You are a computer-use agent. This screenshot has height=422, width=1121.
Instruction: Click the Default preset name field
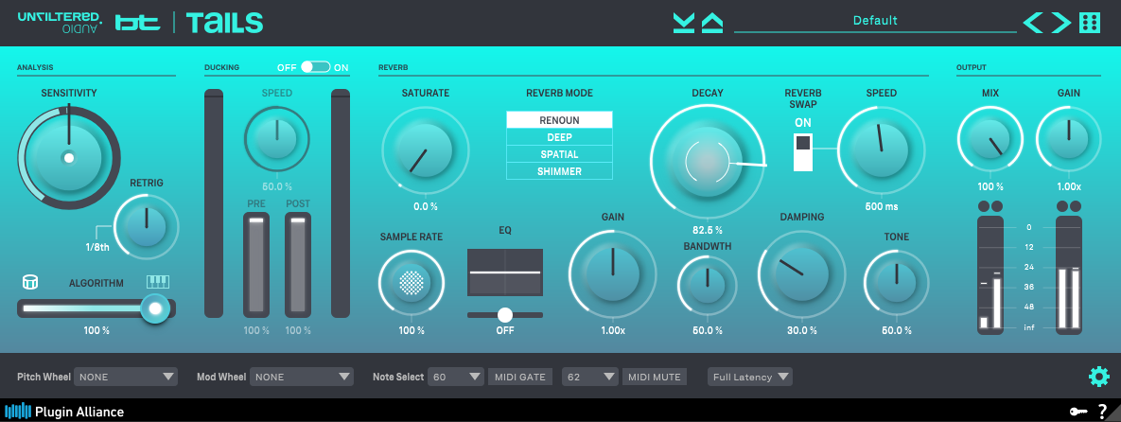(875, 21)
